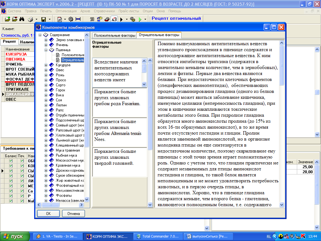The image size is (321, 241).
Task: Select the Кукуруза book icon in tree
Action: click(51, 65)
